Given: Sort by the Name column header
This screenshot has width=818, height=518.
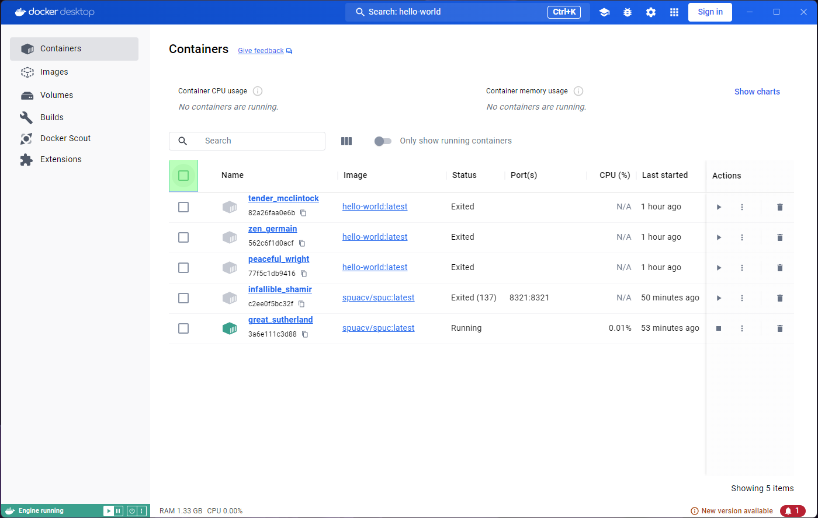Looking at the screenshot, I should pos(233,175).
